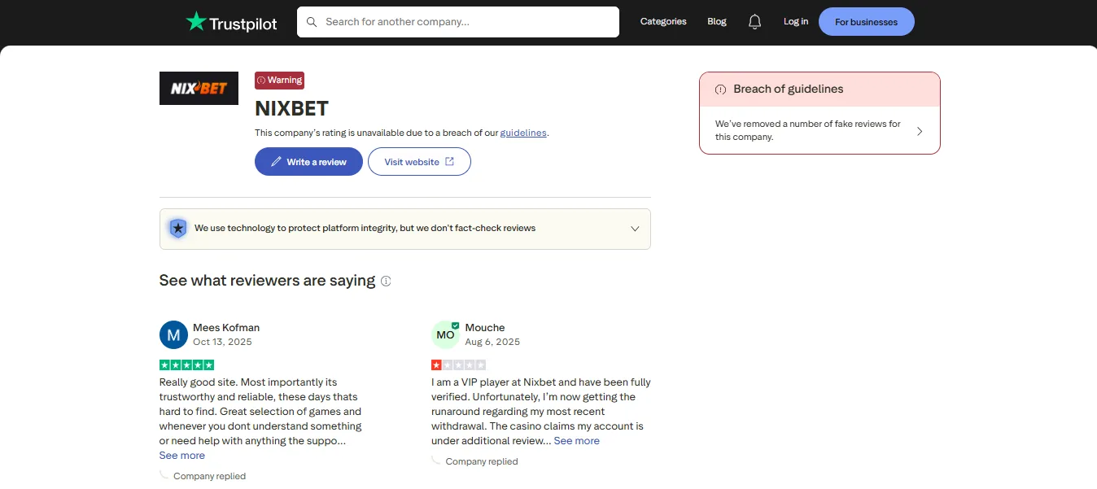
Task: Click info icon in Breach of guidelines
Action: pyautogui.click(x=720, y=90)
